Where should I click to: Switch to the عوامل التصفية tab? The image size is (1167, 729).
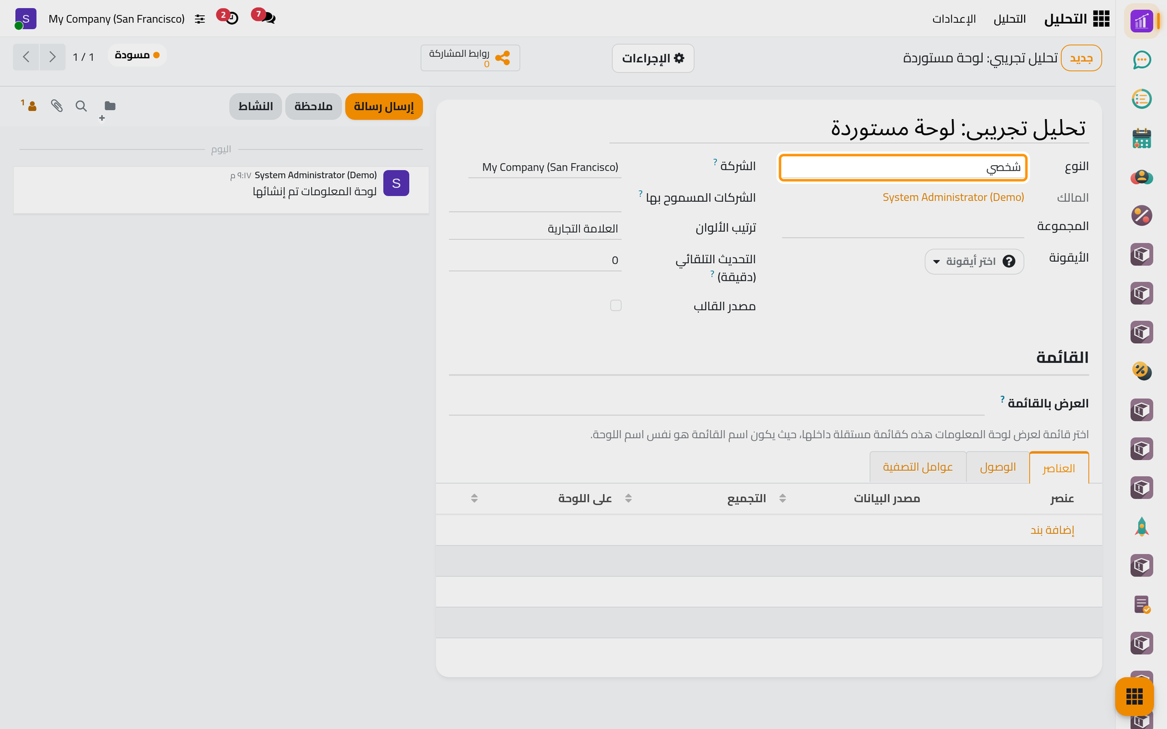click(918, 467)
